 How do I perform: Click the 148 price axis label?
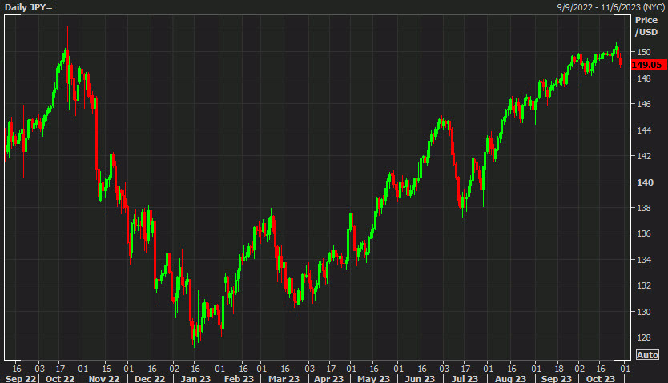644,78
